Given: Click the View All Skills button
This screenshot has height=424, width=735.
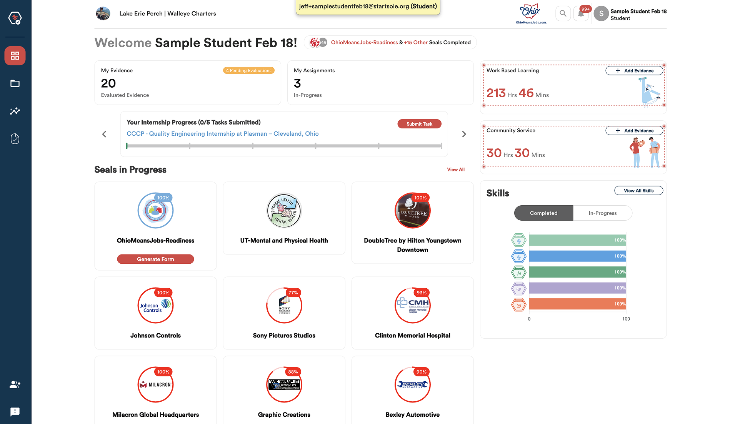Looking at the screenshot, I should pos(638,191).
